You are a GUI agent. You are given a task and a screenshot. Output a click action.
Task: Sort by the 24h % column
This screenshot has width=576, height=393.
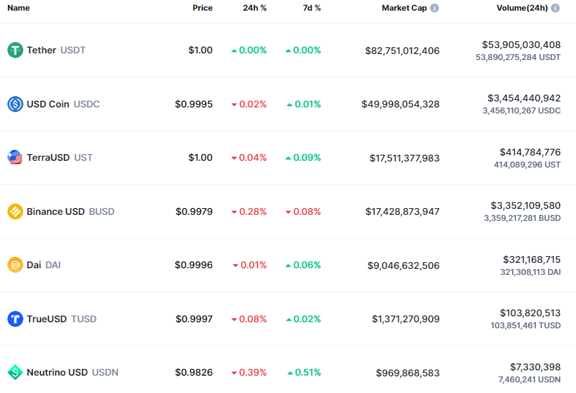(254, 8)
